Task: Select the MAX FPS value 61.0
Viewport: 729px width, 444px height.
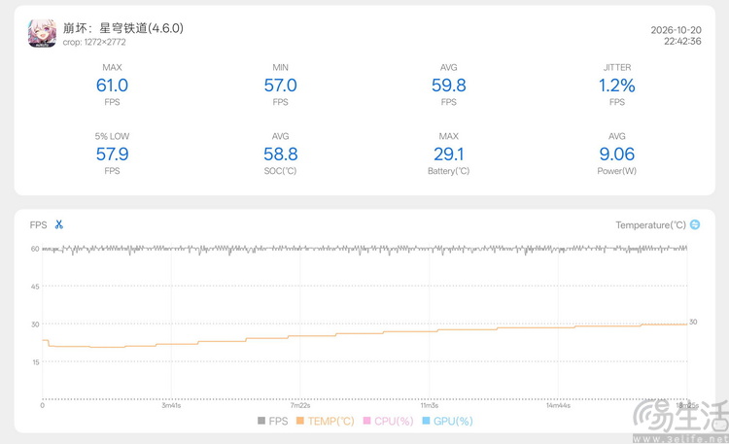Action: point(112,85)
